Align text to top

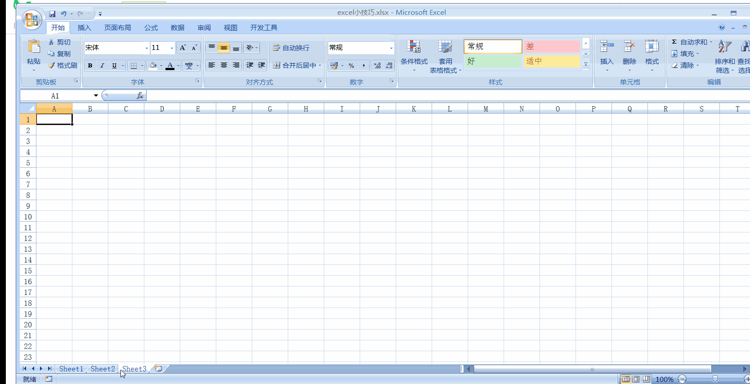[212, 48]
